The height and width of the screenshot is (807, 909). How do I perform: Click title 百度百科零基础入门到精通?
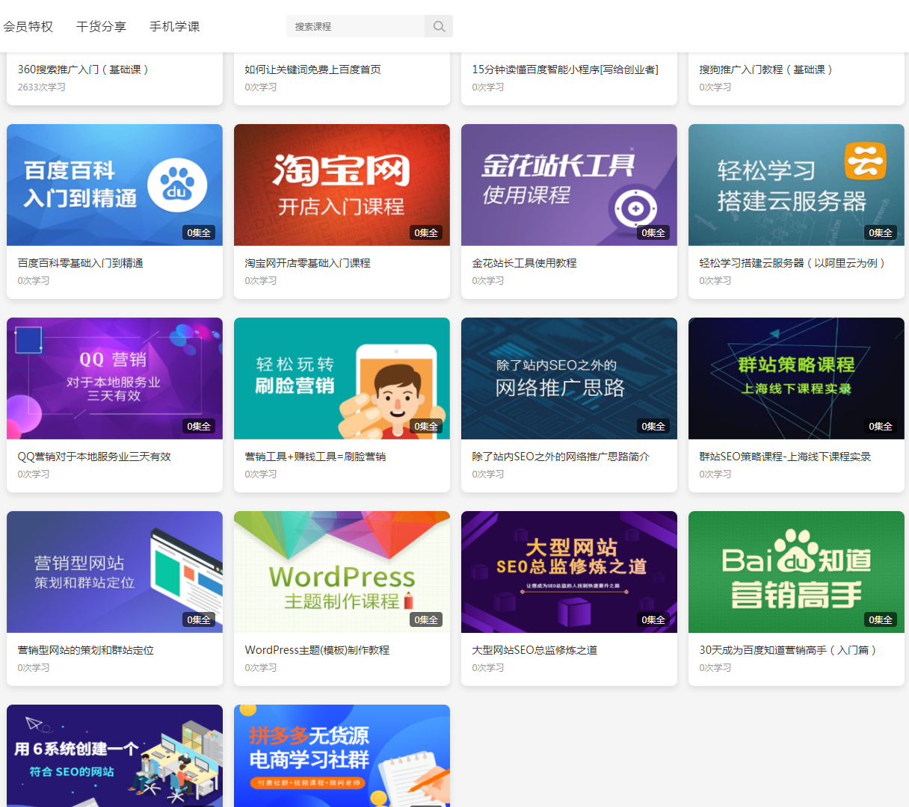click(81, 263)
